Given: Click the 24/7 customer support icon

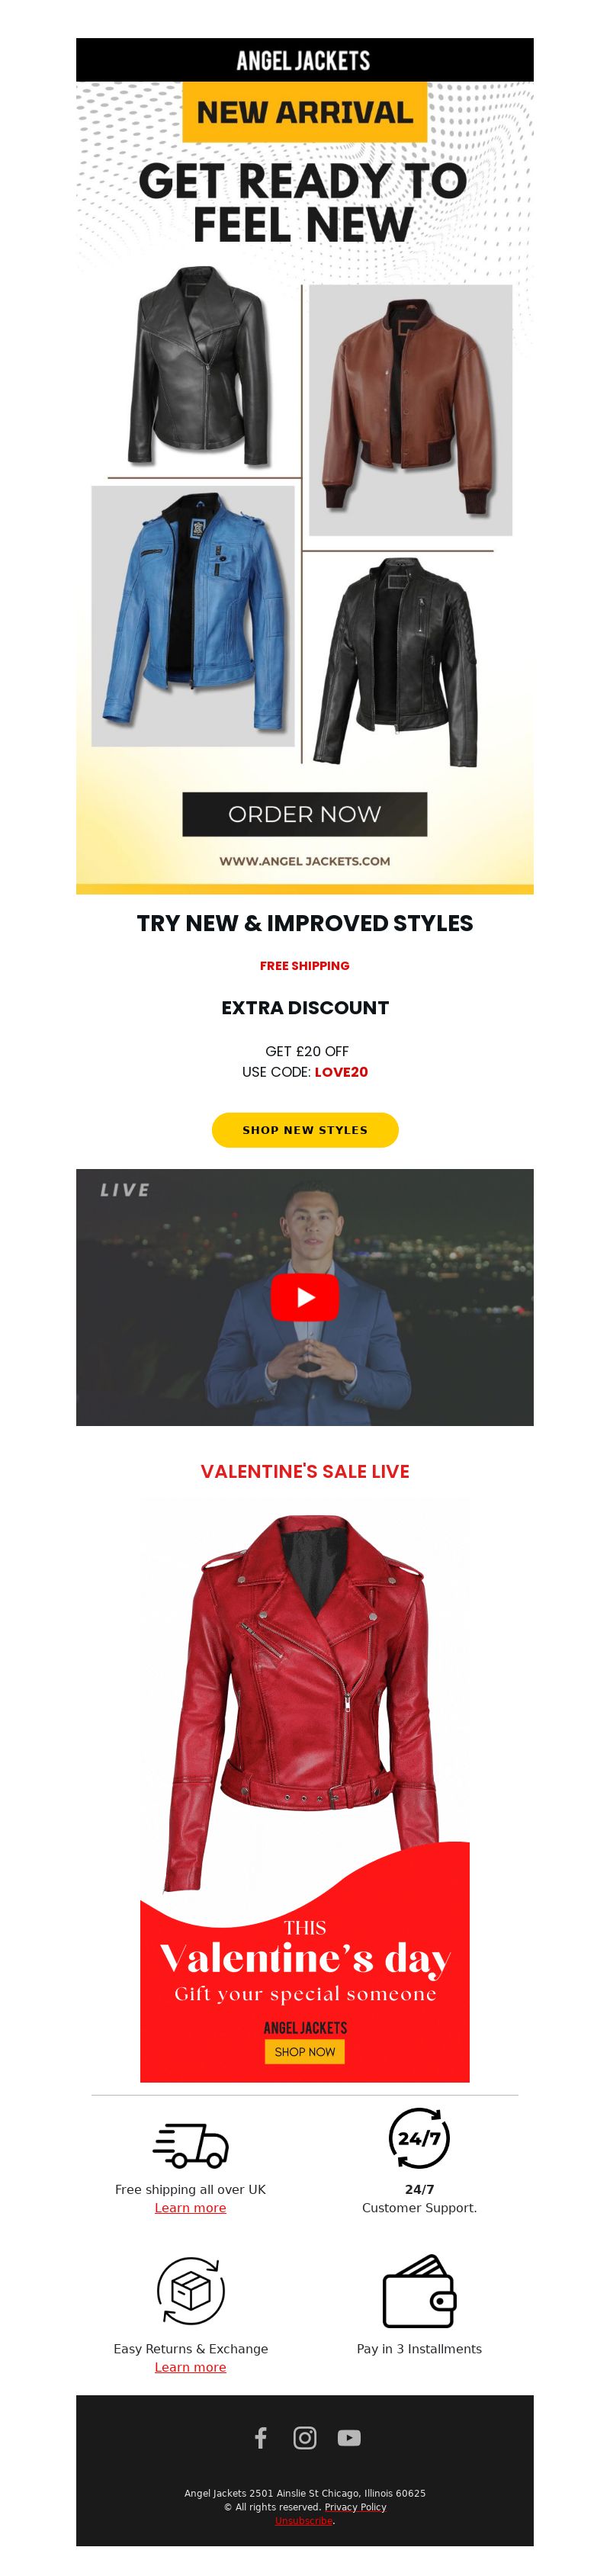Looking at the screenshot, I should [419, 2138].
